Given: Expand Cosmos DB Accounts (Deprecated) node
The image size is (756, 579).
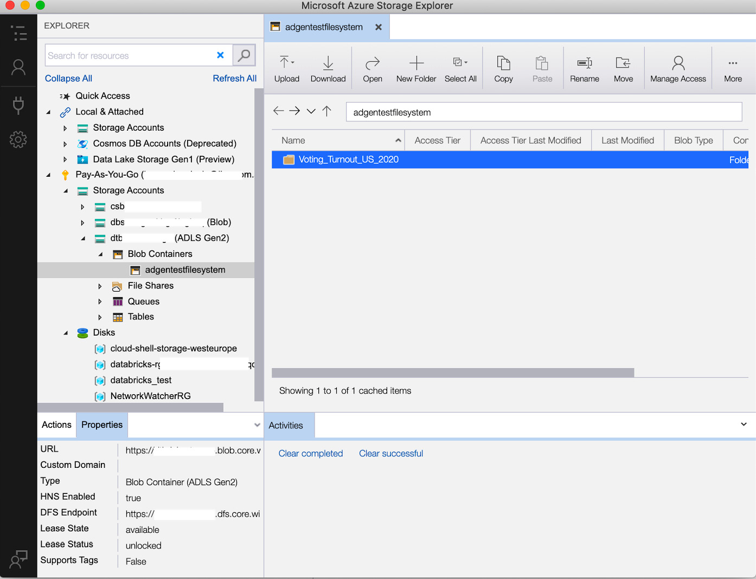Looking at the screenshot, I should point(65,144).
